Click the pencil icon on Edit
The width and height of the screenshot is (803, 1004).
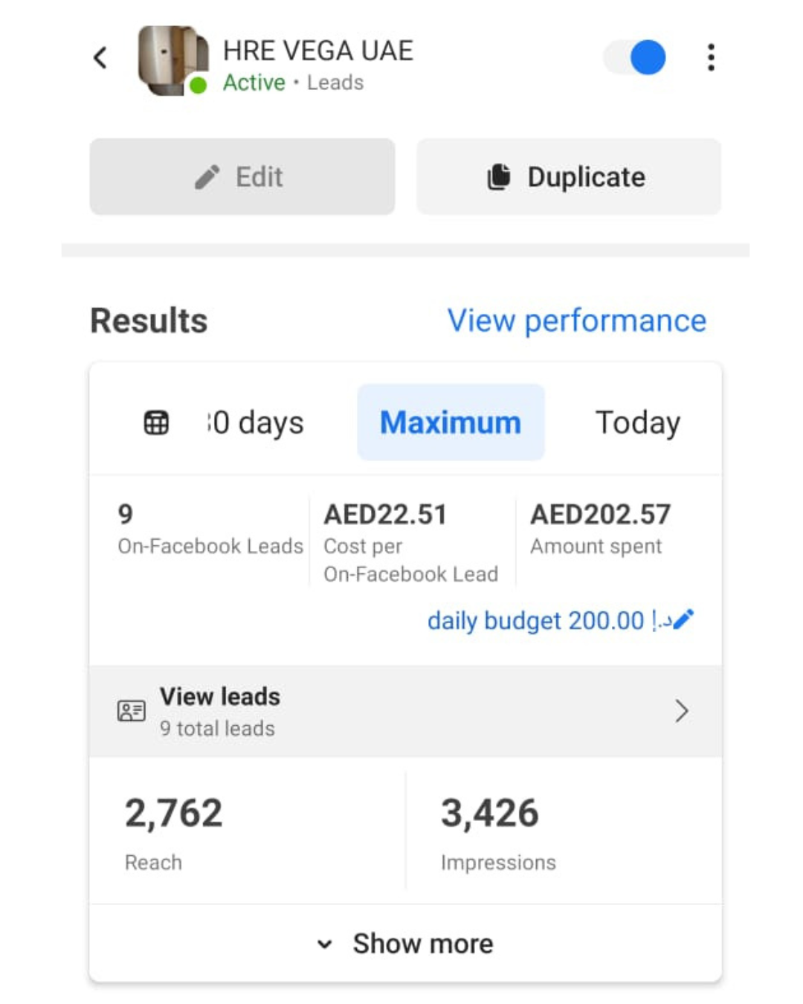[207, 177]
